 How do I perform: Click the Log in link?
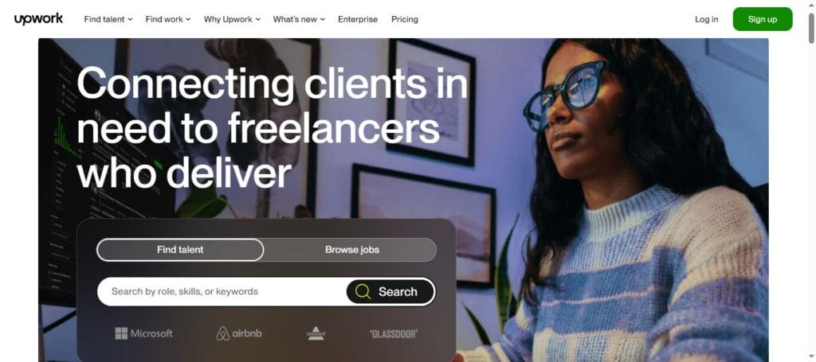pyautogui.click(x=706, y=19)
